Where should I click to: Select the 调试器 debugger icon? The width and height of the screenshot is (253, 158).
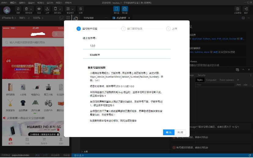(125, 9)
